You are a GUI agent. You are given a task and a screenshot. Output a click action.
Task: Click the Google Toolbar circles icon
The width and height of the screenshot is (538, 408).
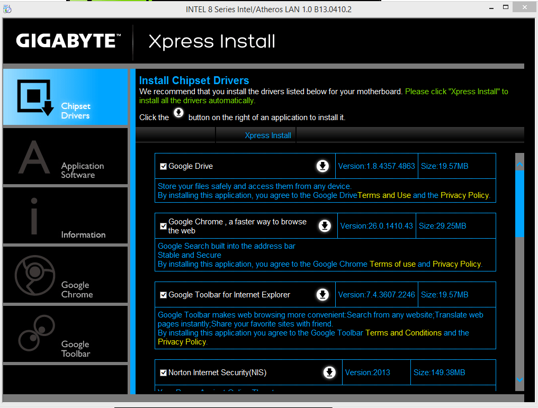pyautogui.click(x=37, y=333)
